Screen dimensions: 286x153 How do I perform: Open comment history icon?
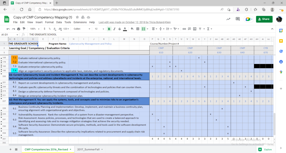pos(238,19)
